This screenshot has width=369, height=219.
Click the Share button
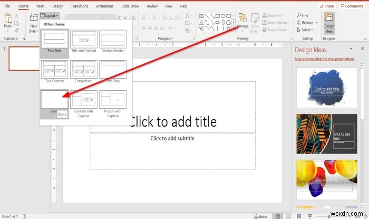click(327, 6)
